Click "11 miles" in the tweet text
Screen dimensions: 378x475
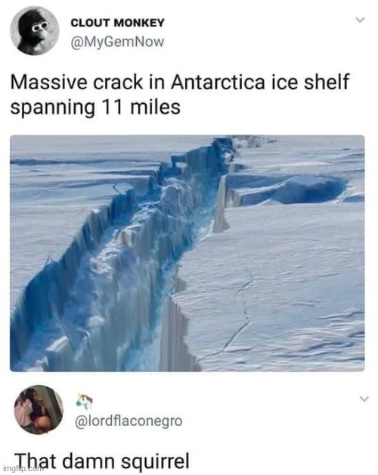click(x=140, y=107)
